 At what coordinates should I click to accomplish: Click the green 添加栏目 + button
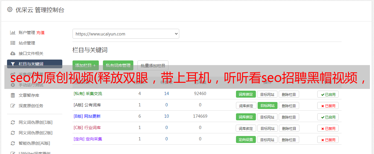click(x=85, y=65)
